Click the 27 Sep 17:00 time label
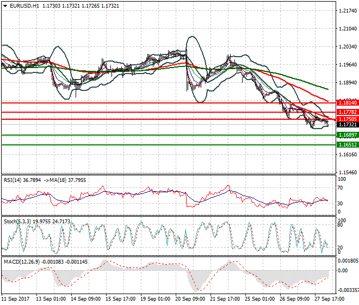359x305 pixels. [329, 299]
